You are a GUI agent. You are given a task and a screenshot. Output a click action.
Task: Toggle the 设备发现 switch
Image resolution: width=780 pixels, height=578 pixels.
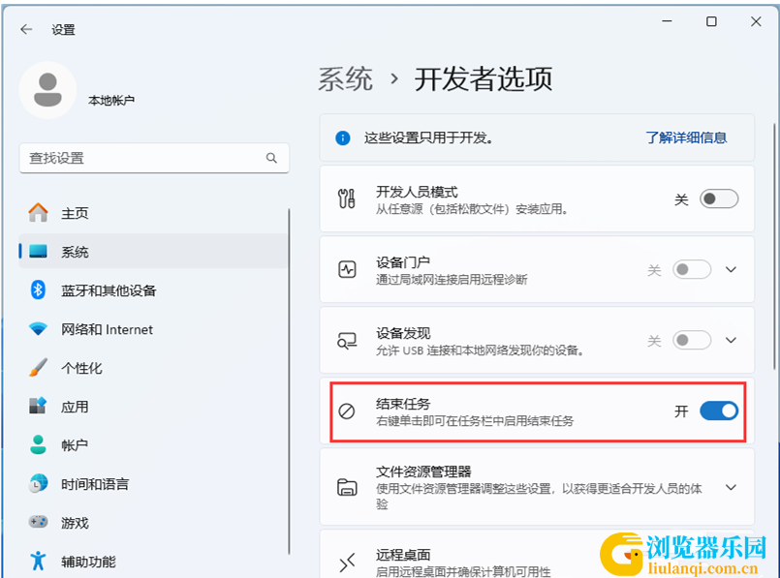coord(692,341)
